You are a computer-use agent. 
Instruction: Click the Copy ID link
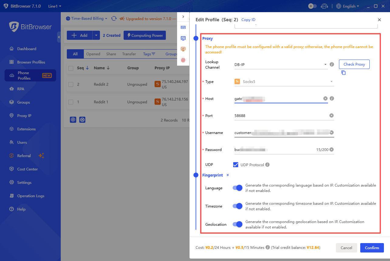click(248, 20)
